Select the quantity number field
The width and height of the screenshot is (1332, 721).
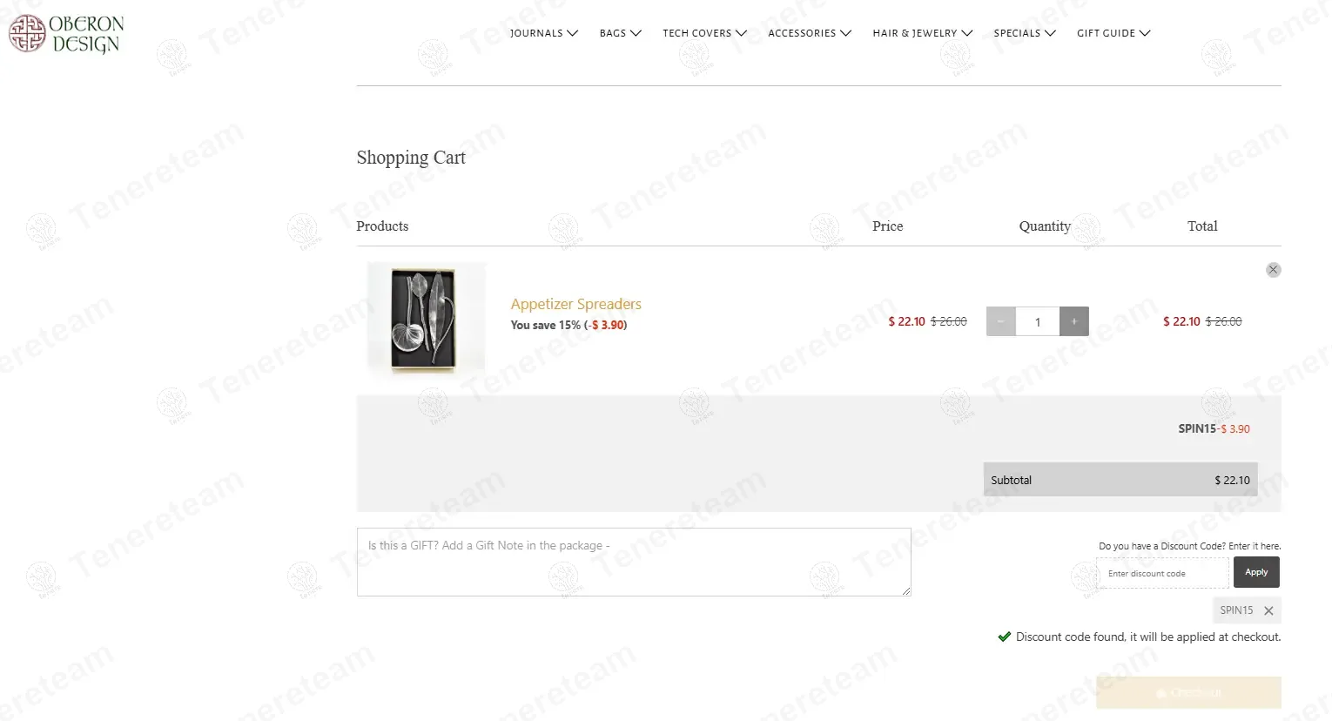(x=1038, y=321)
